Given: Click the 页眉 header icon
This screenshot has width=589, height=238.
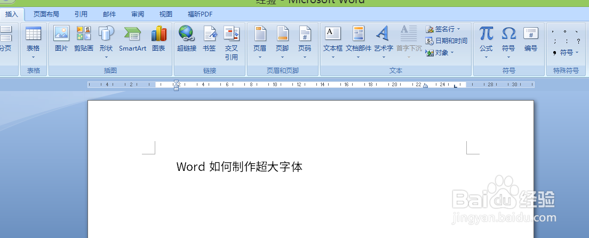Looking at the screenshot, I should point(260,34).
